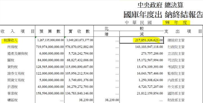203x103 pixels.
Task: Select decrease cell 1,250,308,624.00
Action: 151,80
